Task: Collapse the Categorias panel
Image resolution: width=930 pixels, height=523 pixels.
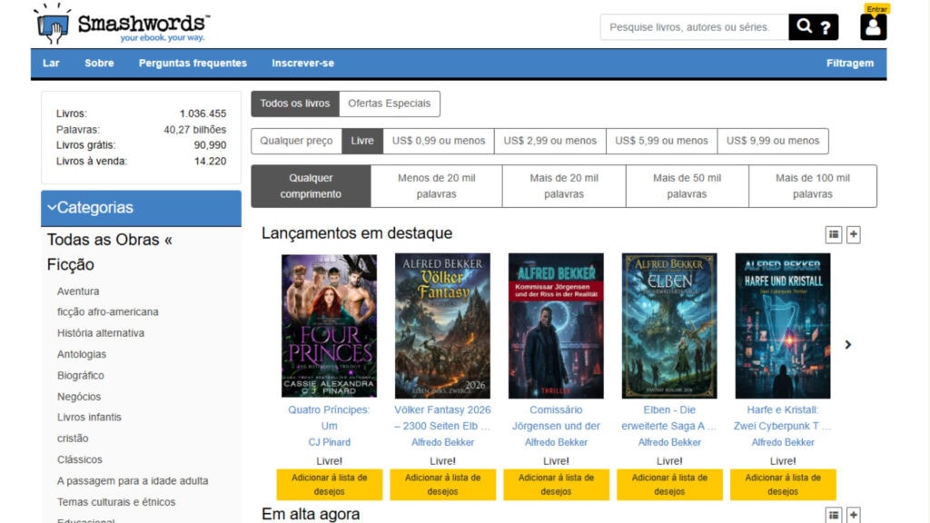Action: [141, 208]
